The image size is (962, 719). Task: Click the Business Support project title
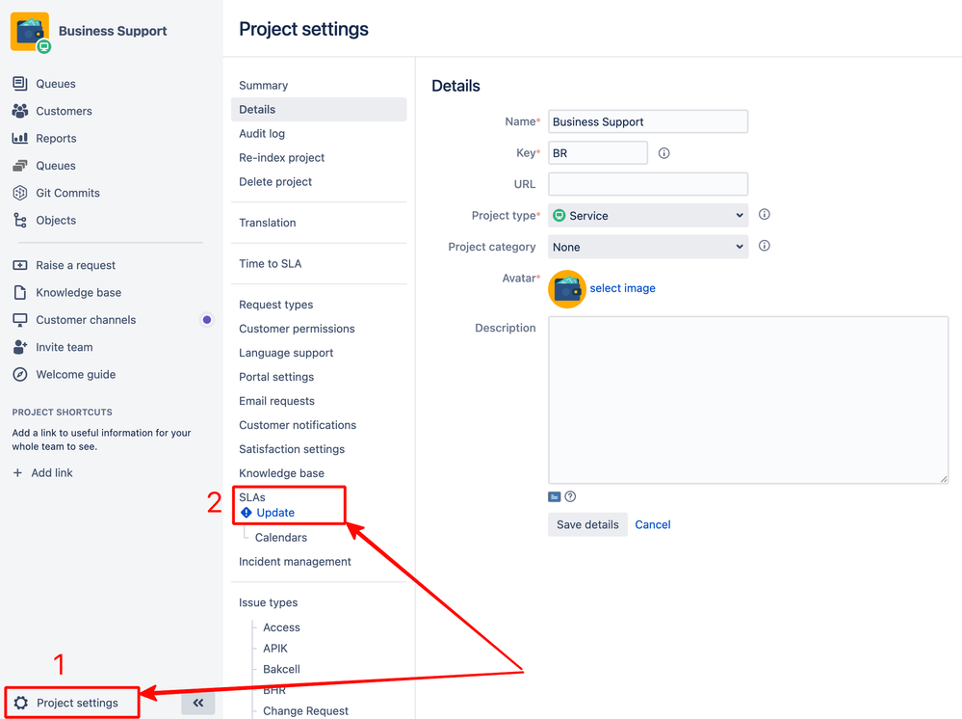[113, 31]
